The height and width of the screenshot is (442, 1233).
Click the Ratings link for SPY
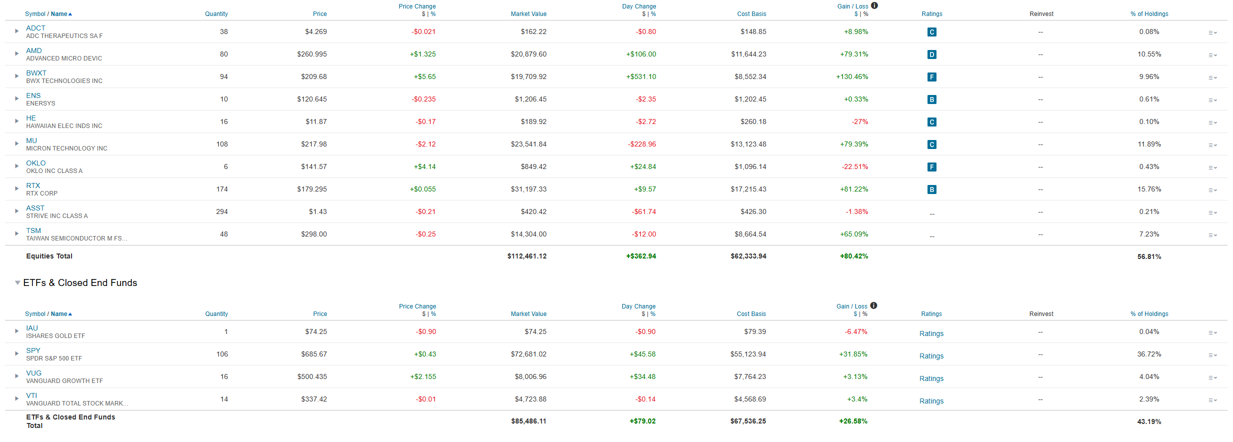point(931,356)
